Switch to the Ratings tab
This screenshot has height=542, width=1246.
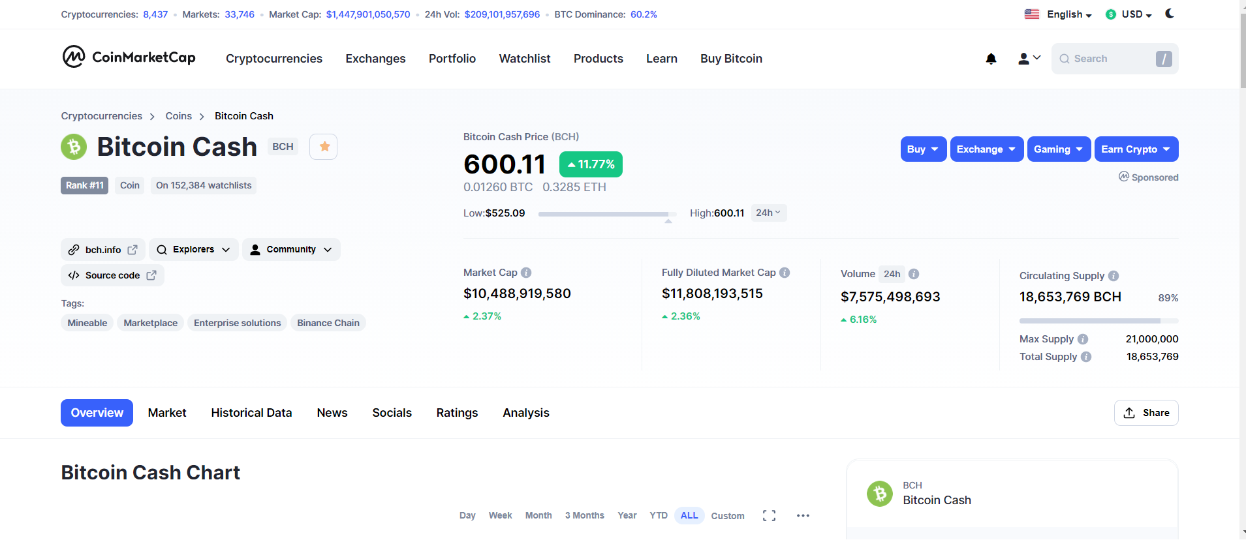(x=457, y=413)
